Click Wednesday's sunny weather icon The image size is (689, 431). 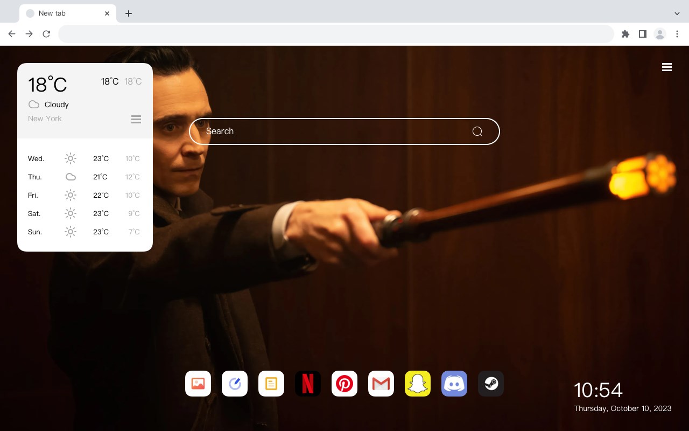71,158
